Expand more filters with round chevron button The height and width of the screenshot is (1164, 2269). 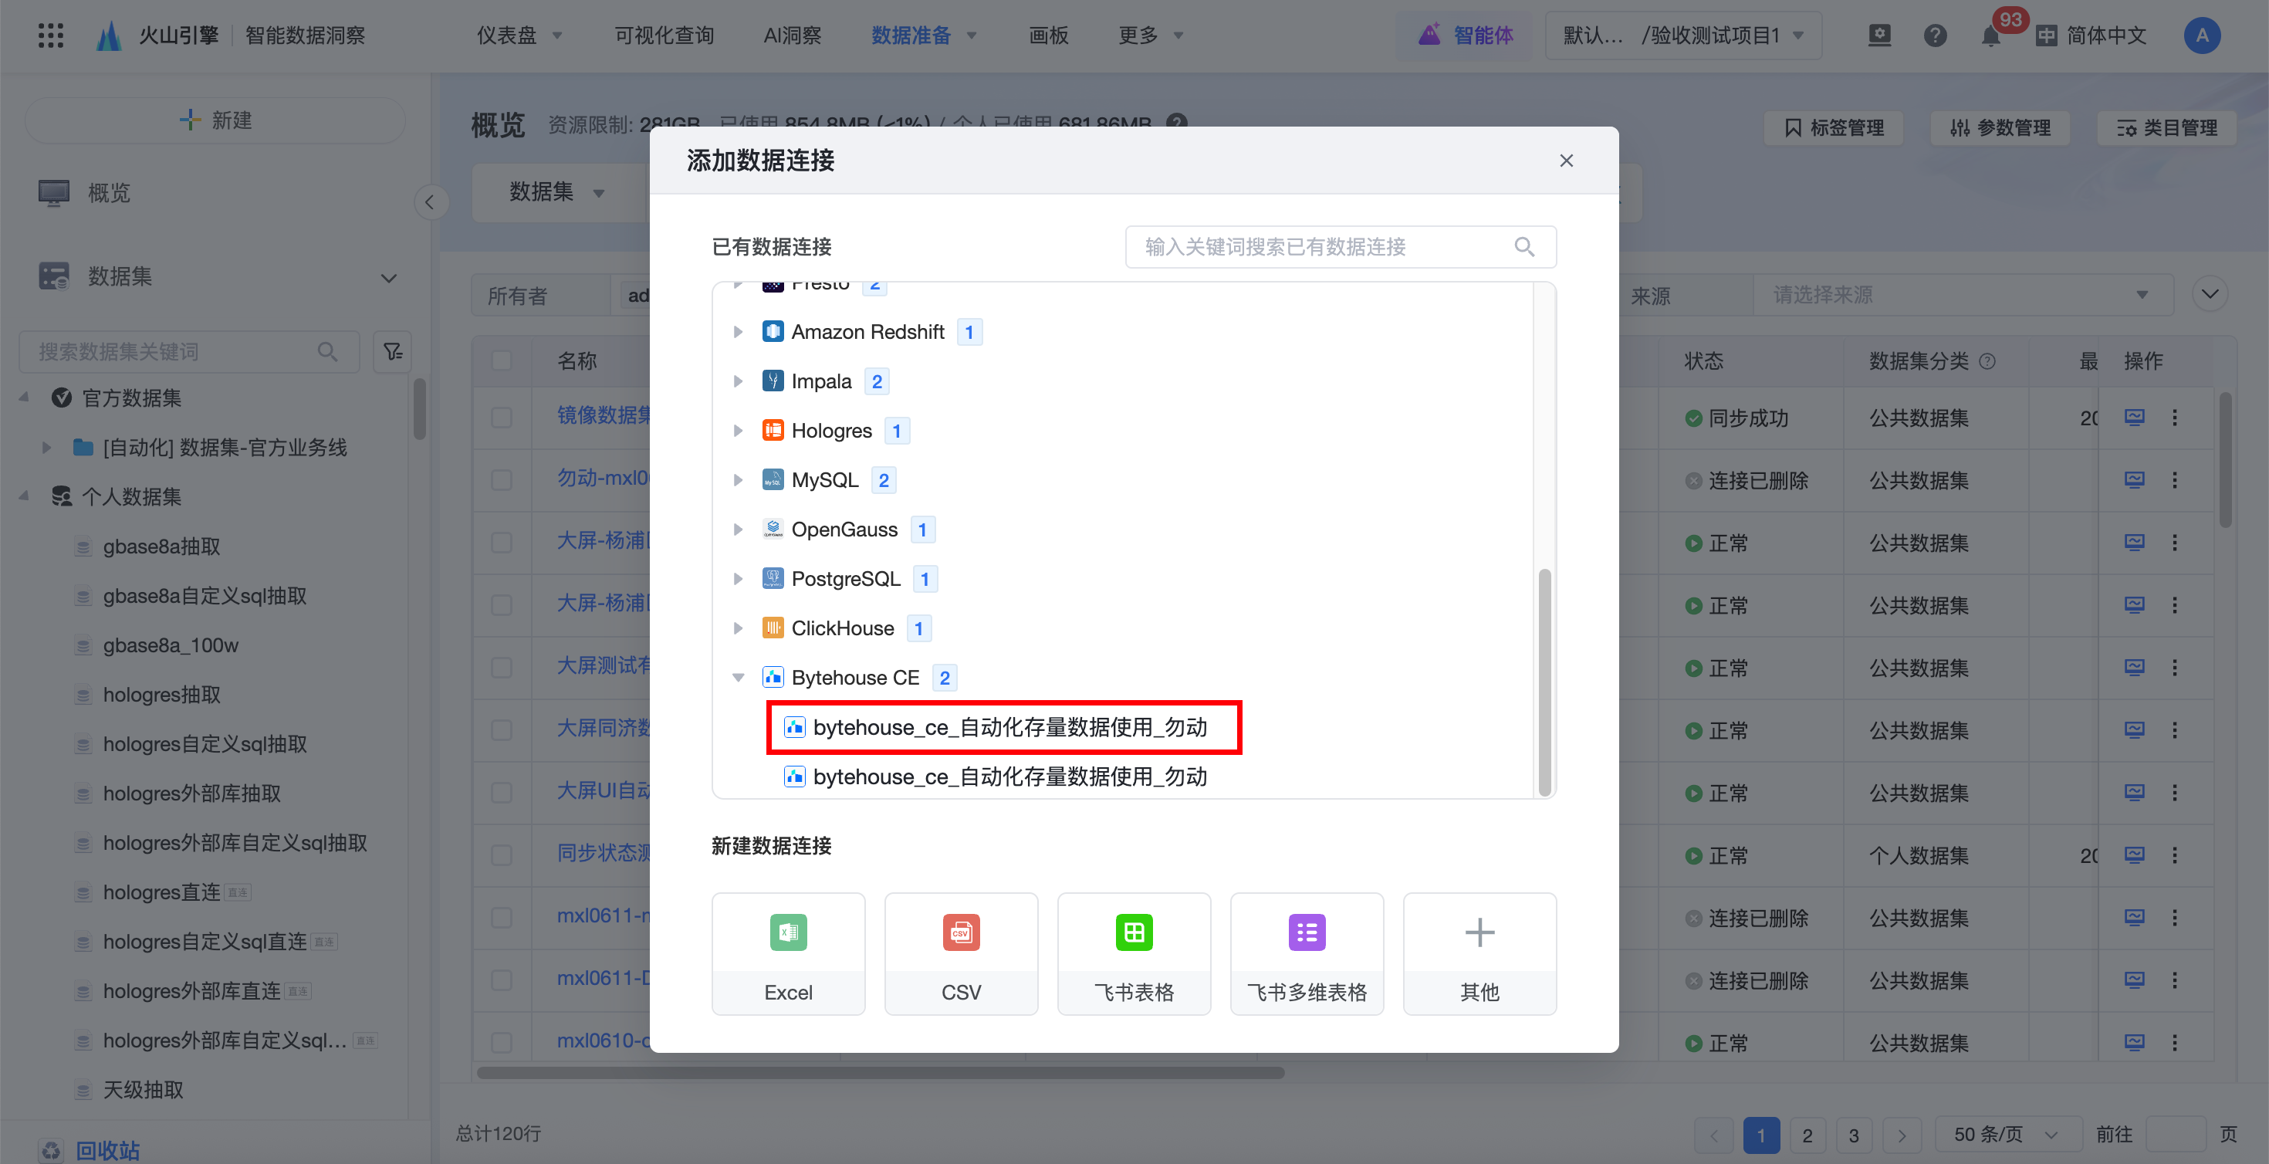[2209, 293]
